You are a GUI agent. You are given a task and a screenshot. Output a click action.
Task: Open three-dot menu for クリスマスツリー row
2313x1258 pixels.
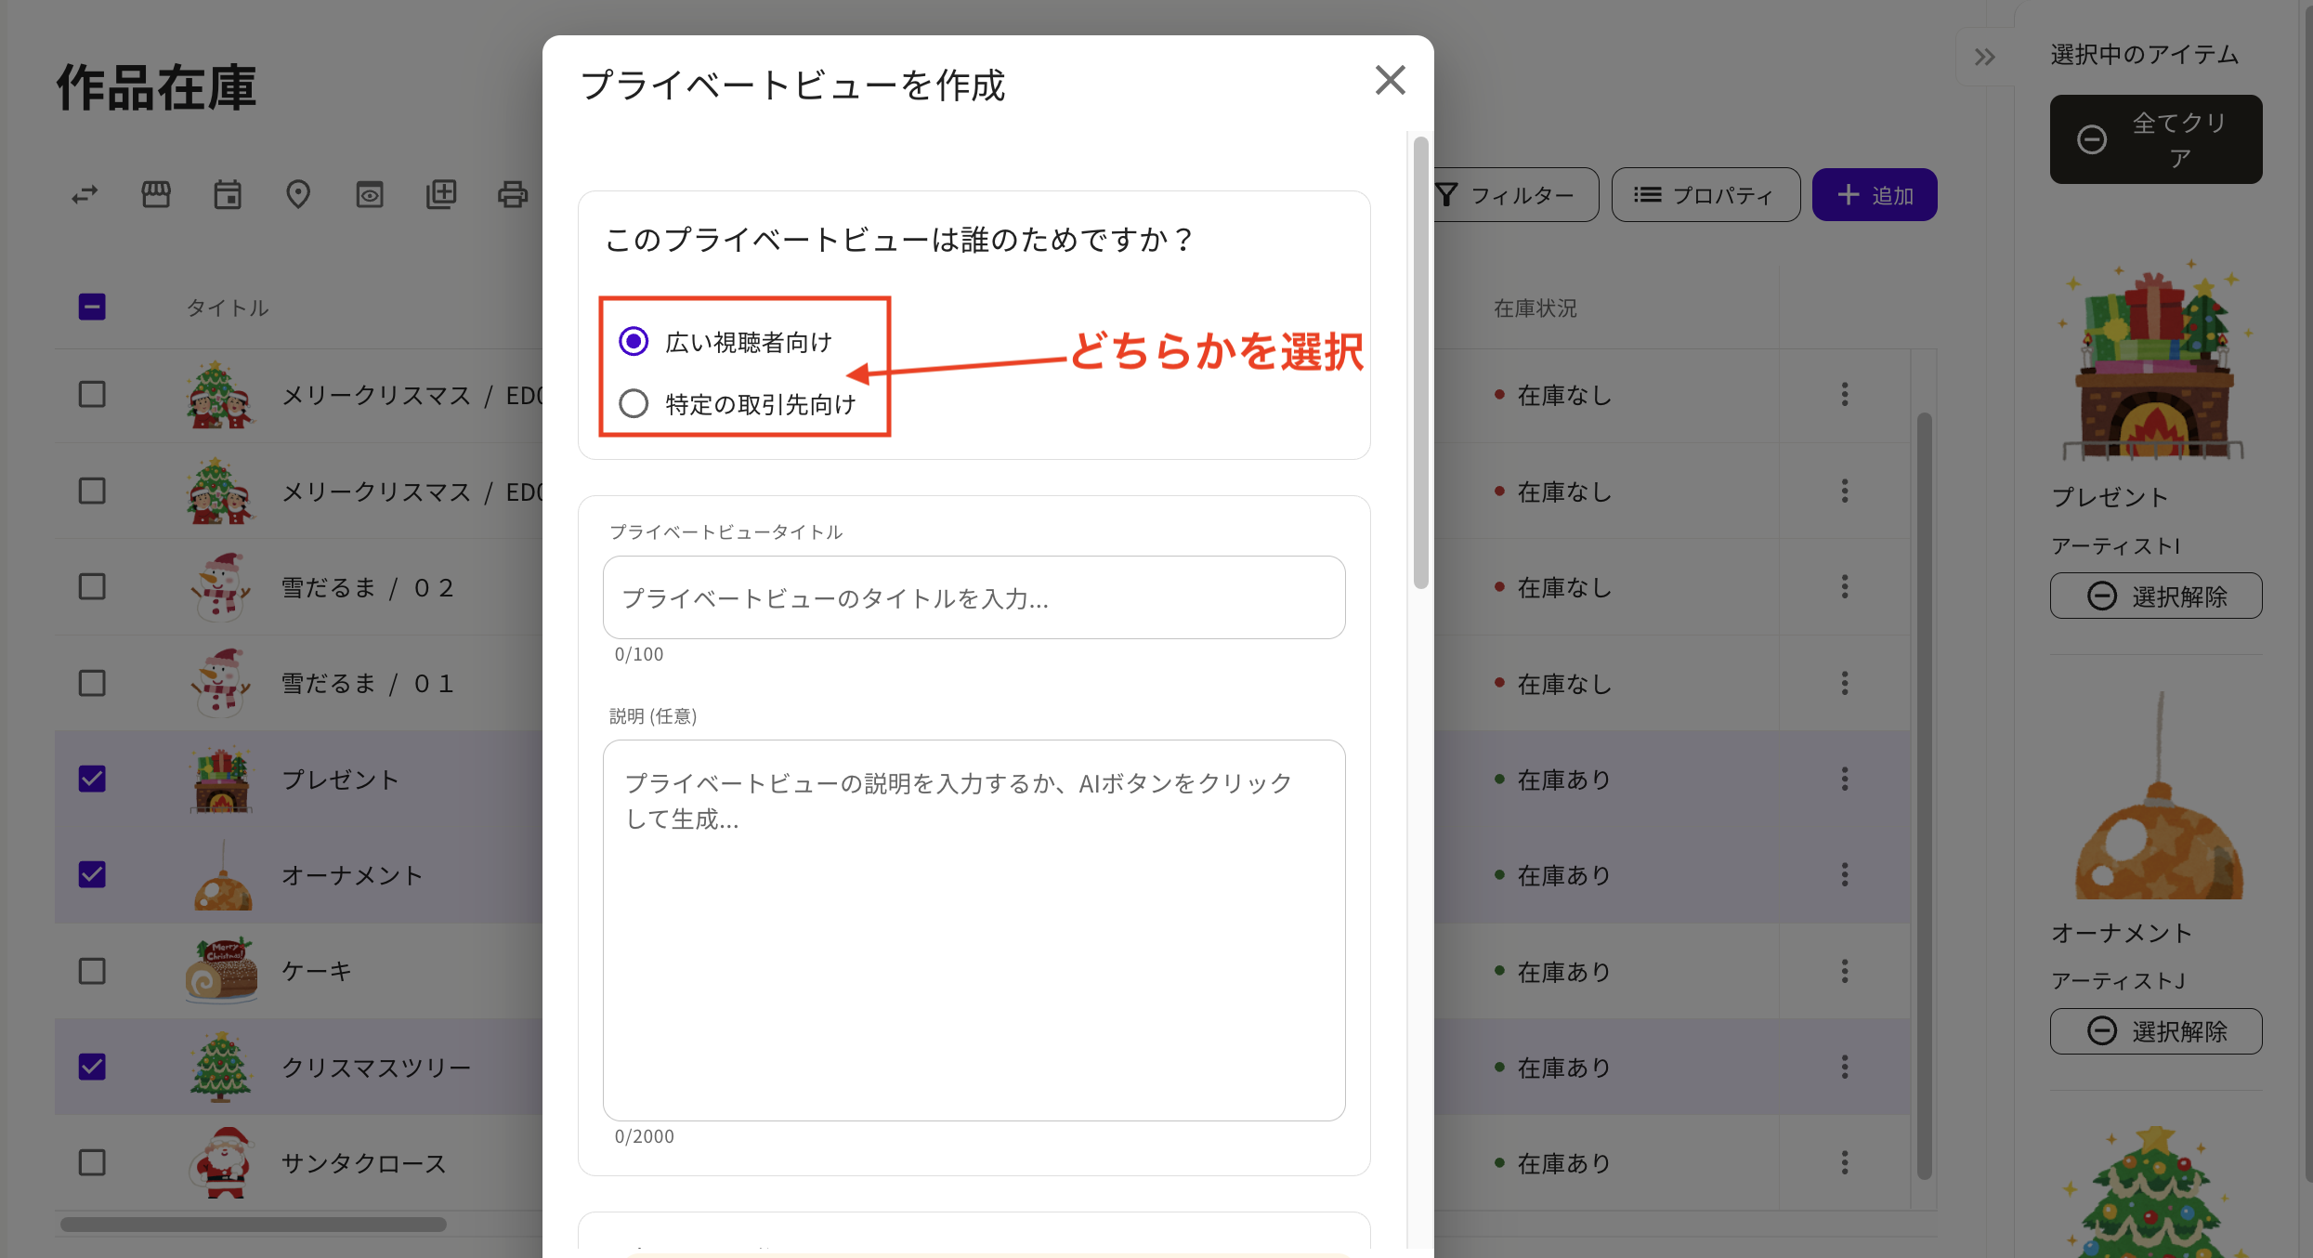point(1845,1068)
